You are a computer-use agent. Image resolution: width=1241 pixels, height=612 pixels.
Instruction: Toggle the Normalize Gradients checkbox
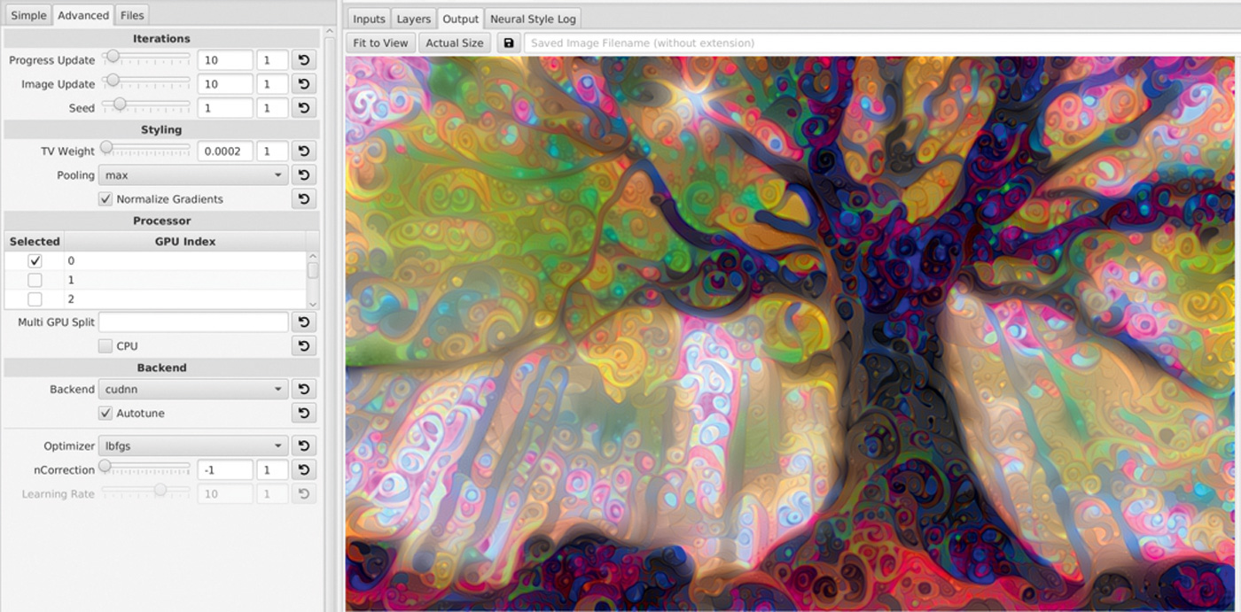click(x=105, y=199)
